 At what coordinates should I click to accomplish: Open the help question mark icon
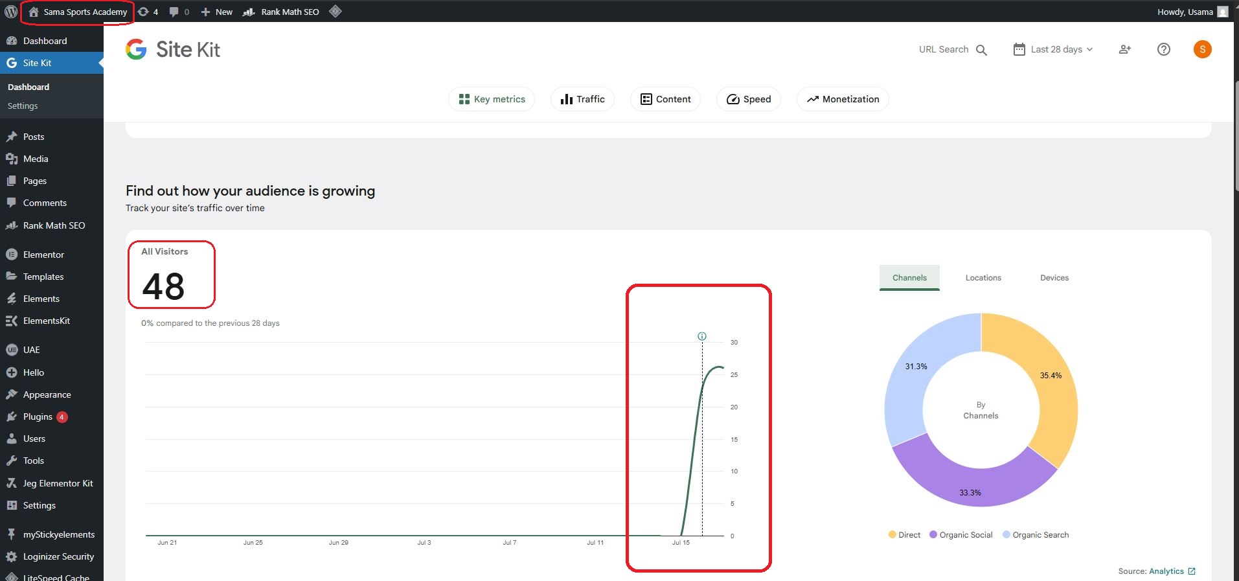(x=1163, y=49)
